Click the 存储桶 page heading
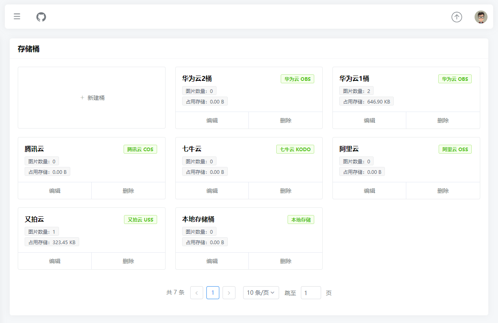 (29, 49)
